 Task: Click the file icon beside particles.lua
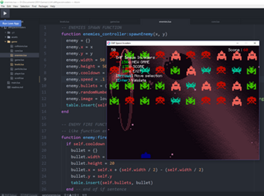point(12,69)
